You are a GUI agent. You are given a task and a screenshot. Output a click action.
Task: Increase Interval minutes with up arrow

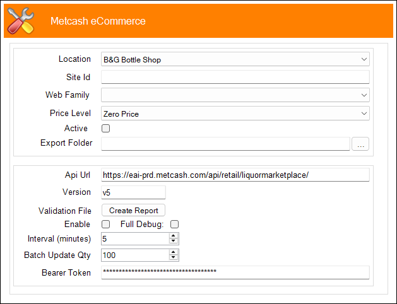[174, 236]
